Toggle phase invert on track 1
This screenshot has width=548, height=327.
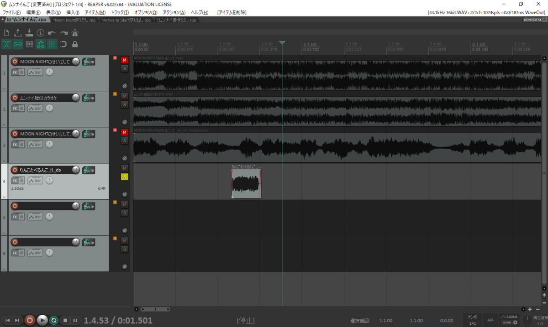(125, 86)
